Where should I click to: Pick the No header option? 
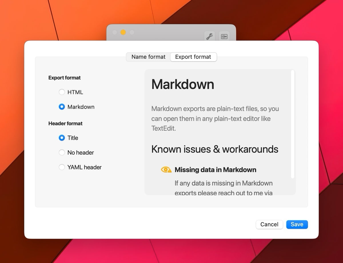click(62, 153)
